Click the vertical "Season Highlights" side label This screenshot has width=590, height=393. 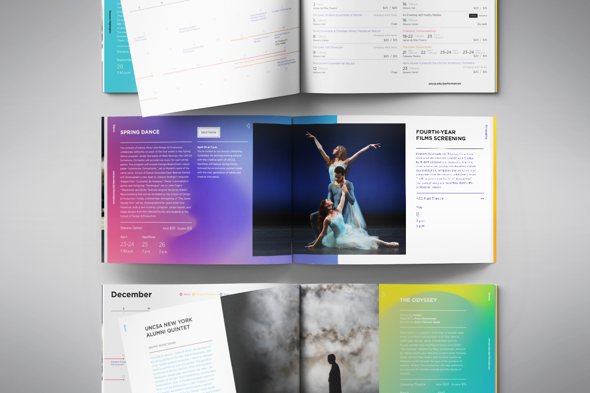click(x=110, y=22)
